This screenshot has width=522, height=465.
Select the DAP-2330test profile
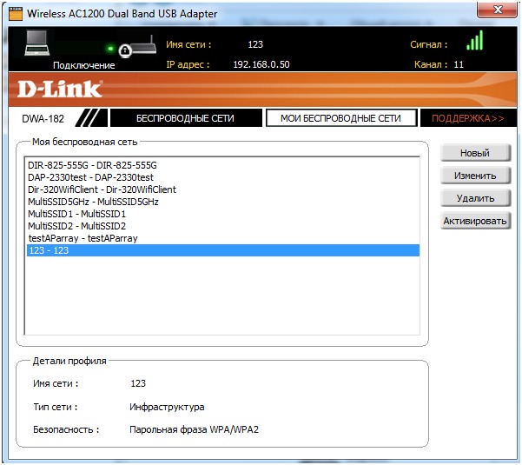click(90, 177)
